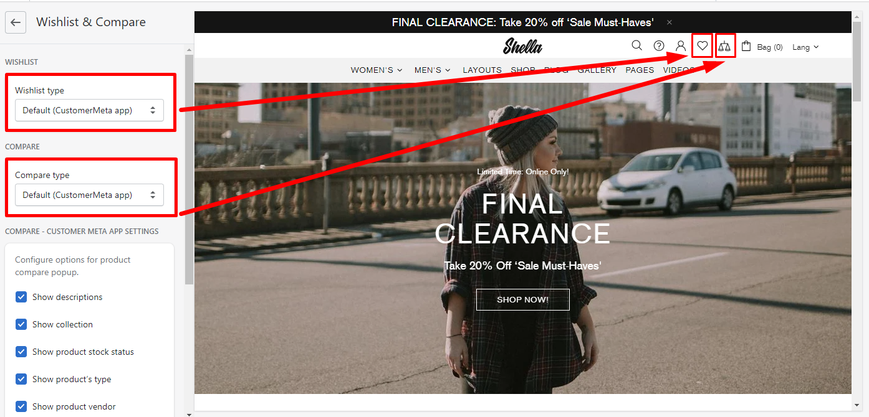869x417 pixels.
Task: Click the help question mark icon
Action: tap(659, 45)
